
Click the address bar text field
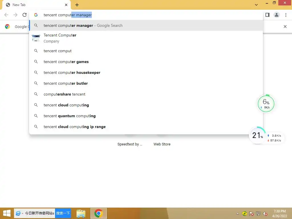point(146,15)
